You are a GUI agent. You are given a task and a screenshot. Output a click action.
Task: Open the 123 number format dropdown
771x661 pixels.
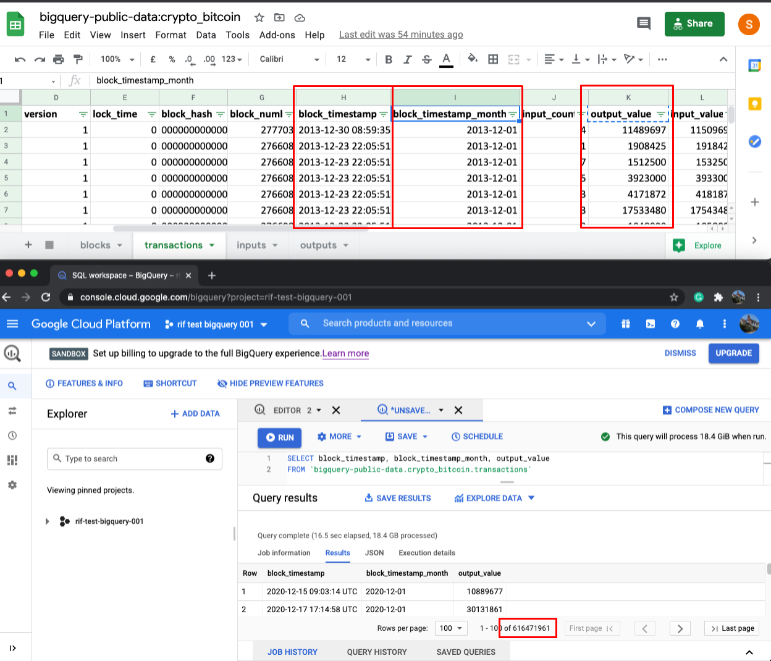(232, 59)
